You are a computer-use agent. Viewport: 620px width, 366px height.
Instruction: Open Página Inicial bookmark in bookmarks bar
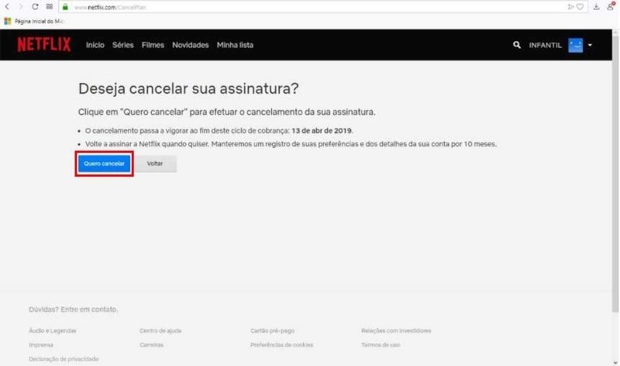coord(31,21)
